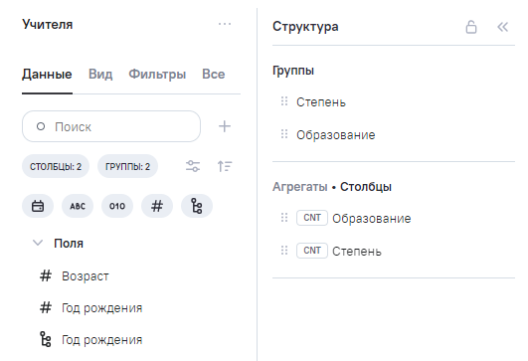Click the sort ascending icon
528x361 pixels.
click(x=225, y=166)
